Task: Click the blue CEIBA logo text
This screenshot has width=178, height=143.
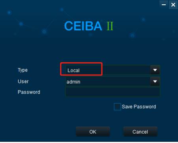Action: (83, 26)
